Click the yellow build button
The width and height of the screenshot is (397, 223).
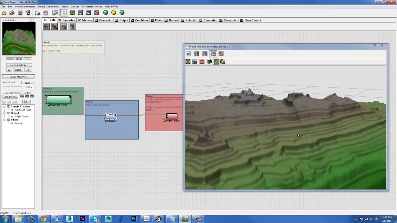tap(114, 13)
